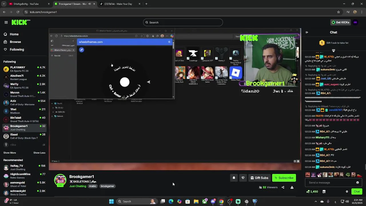366x206 pixels.
Task: Open the AbuSwe7l Rocket League channel
Action: pos(24,77)
